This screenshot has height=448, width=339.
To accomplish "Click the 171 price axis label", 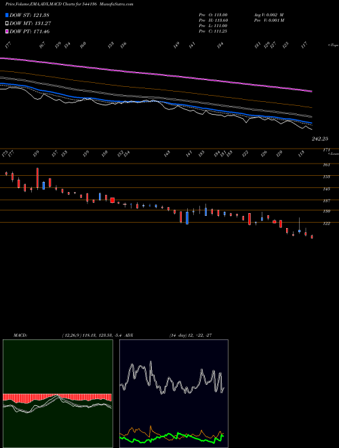I will point(326,150).
